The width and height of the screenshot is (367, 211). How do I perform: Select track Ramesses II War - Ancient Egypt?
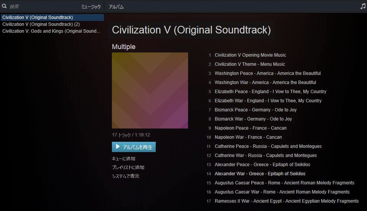[x=287, y=201]
